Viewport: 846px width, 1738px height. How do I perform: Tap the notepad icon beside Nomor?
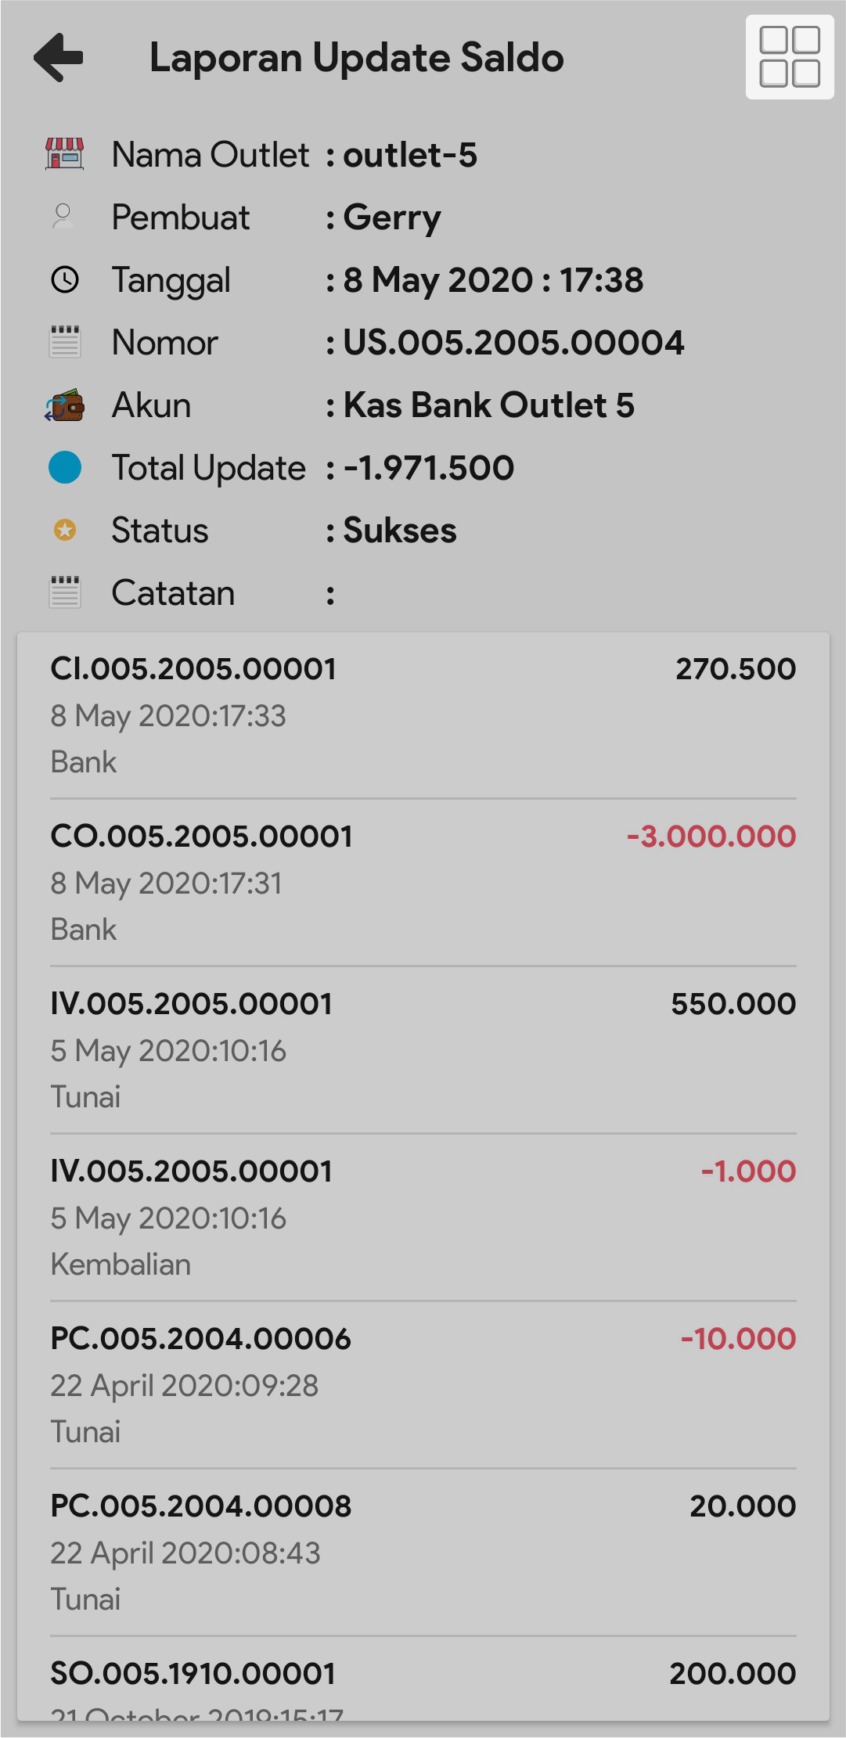coord(65,342)
